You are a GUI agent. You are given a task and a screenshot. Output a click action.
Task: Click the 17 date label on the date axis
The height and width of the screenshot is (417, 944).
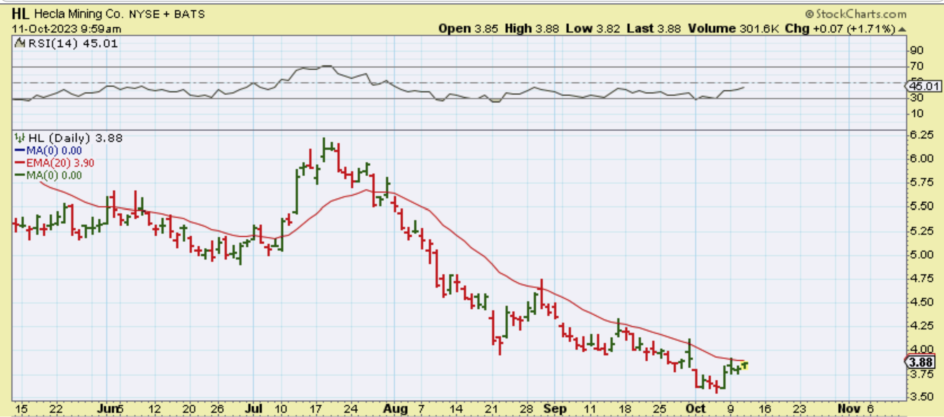[x=316, y=409]
